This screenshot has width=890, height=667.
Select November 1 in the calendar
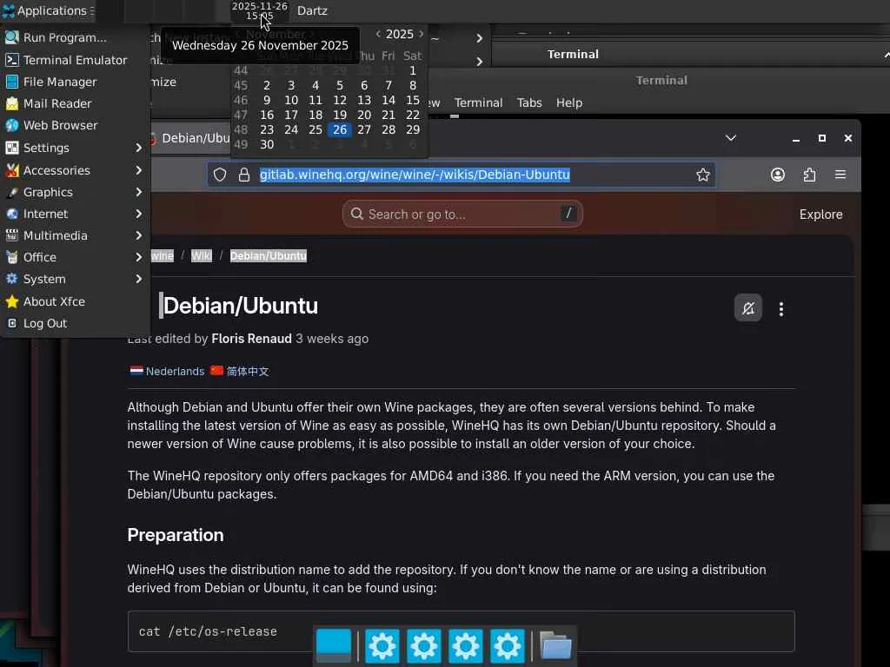(x=413, y=70)
